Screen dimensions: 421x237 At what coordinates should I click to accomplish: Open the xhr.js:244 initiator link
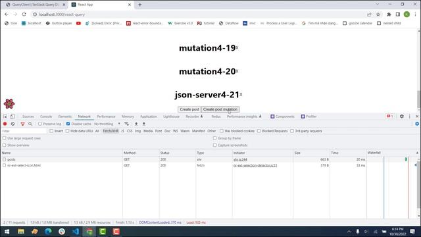[240, 159]
